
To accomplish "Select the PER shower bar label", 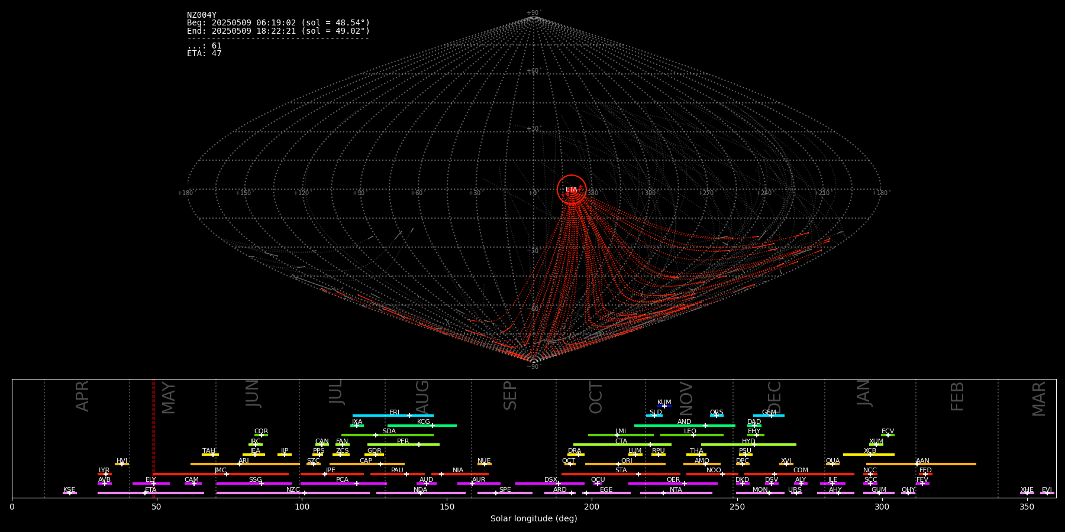I will coord(403,441).
